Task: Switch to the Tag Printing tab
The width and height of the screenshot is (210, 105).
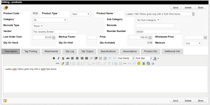Action: pyautogui.click(x=31, y=51)
